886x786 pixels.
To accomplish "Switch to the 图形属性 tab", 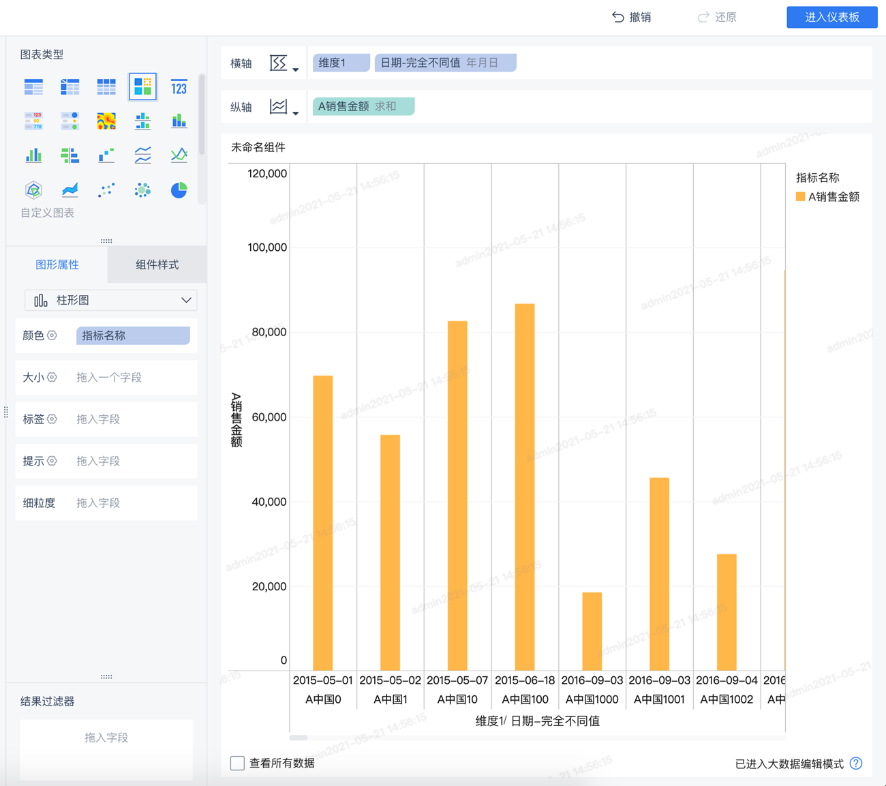I will (57, 264).
